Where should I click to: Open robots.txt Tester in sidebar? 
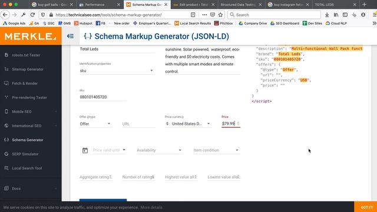point(26,55)
